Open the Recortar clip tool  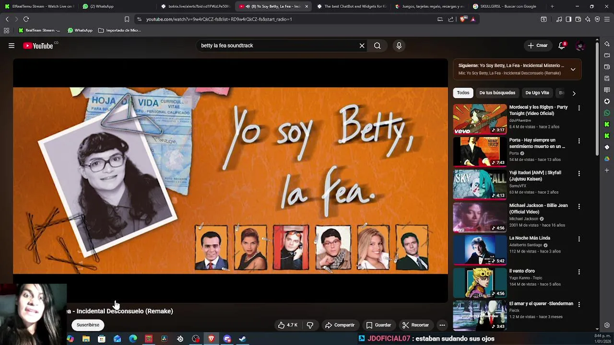coord(415,325)
